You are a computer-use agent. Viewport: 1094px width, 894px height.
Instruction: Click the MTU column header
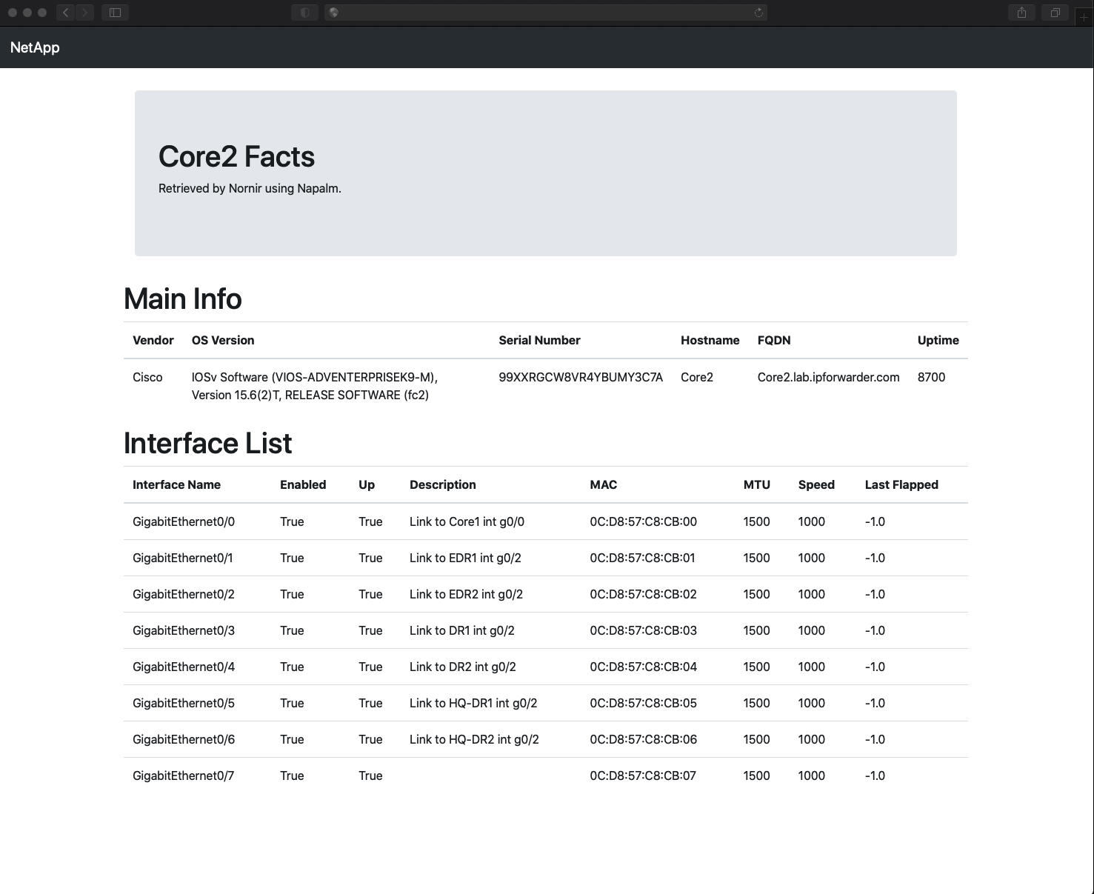[756, 484]
